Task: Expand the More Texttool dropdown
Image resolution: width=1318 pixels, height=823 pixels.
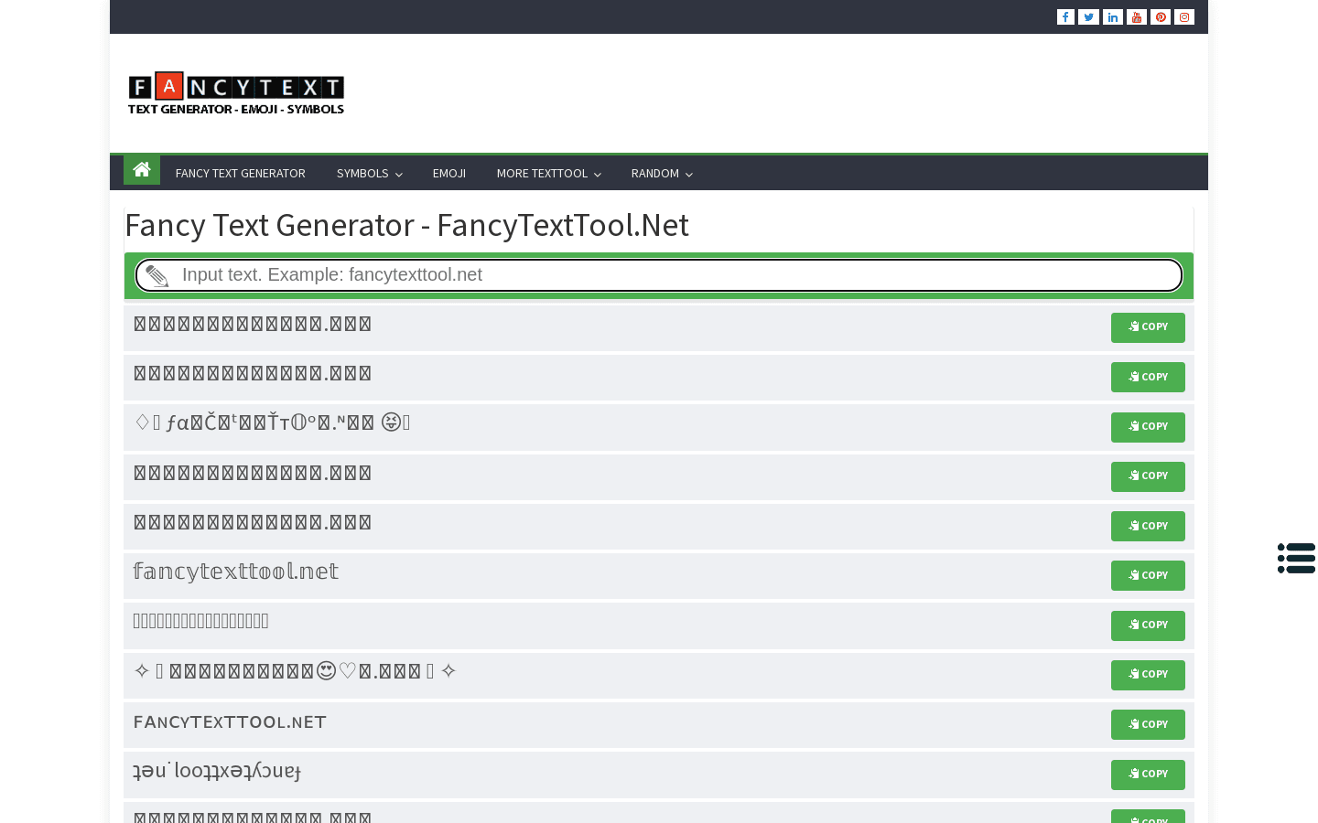Action: click(x=548, y=174)
